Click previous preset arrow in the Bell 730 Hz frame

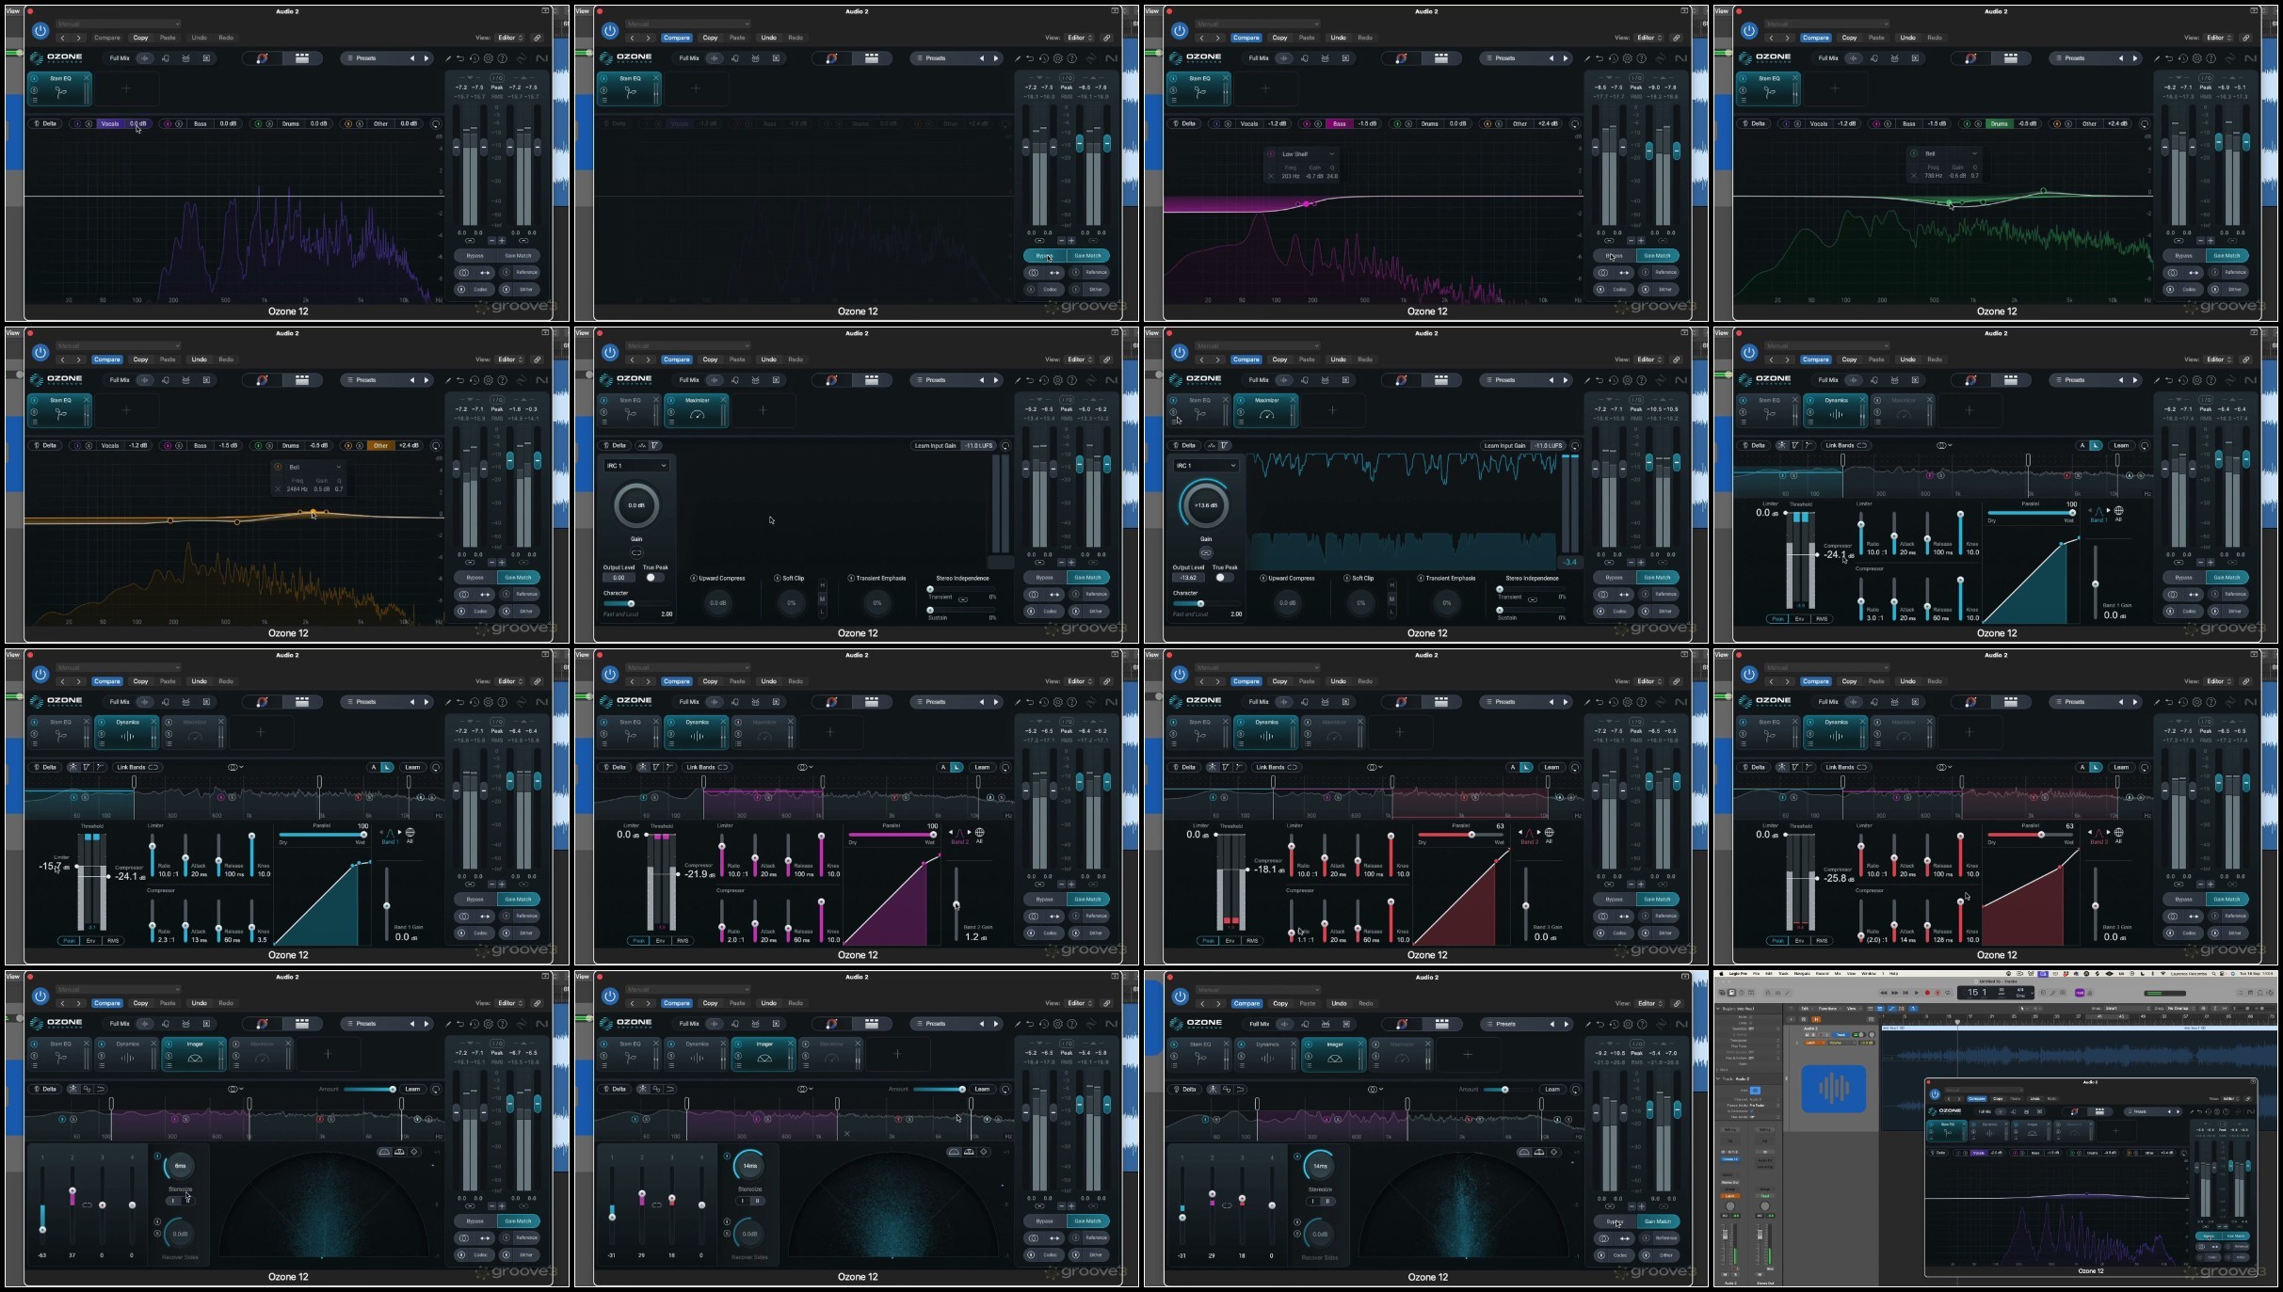point(2121,58)
